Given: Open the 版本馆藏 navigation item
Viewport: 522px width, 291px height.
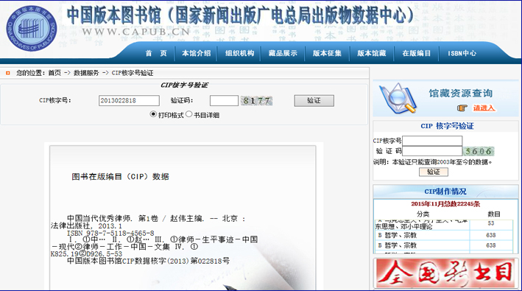Looking at the screenshot, I should (x=372, y=53).
